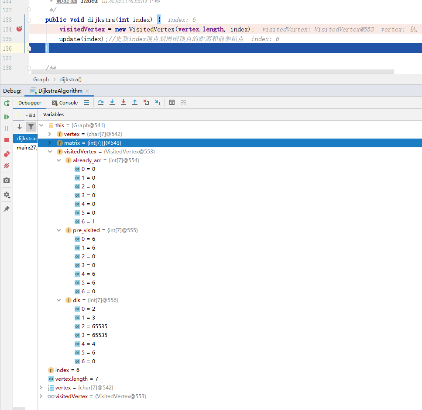Toggle the breakpoint on line 134
Viewport: 422px width, 410px height.
tap(19, 29)
